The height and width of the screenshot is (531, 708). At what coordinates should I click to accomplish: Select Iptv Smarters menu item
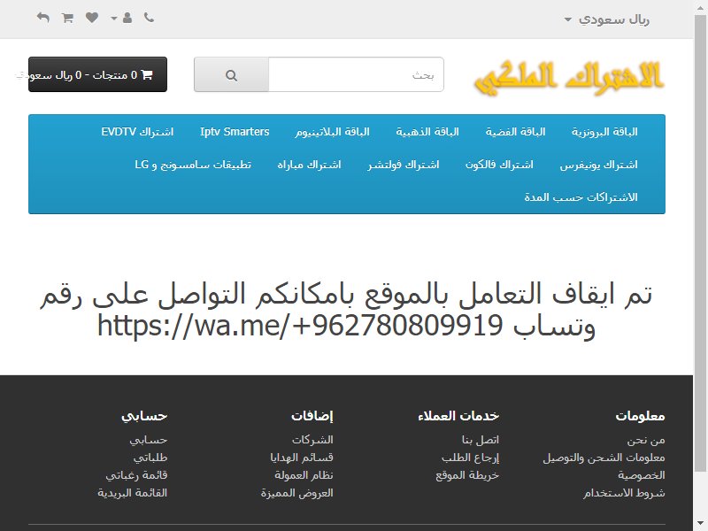[x=235, y=132]
